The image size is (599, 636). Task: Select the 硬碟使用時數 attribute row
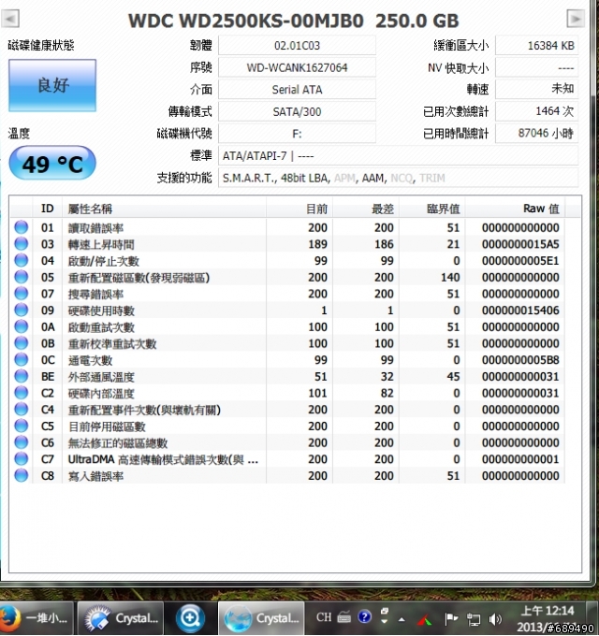coord(287,311)
